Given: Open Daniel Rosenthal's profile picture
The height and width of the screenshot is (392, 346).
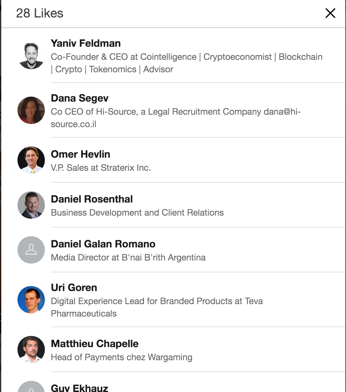Looking at the screenshot, I should click(31, 205).
